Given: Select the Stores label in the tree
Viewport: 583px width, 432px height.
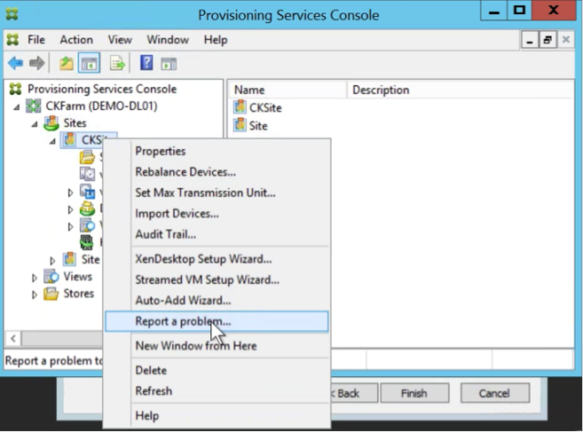Looking at the screenshot, I should pos(78,294).
